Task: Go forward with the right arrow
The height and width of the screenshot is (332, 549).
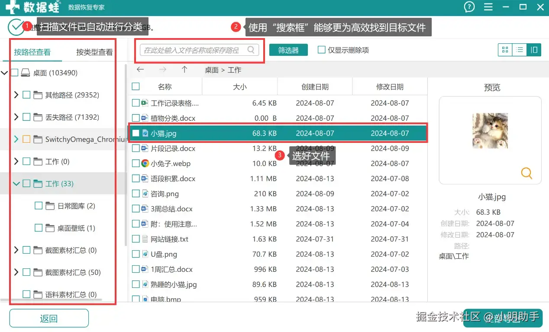Action: (x=162, y=70)
